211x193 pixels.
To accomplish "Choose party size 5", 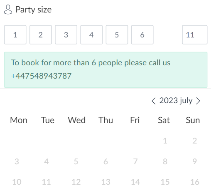I will [x=117, y=35].
